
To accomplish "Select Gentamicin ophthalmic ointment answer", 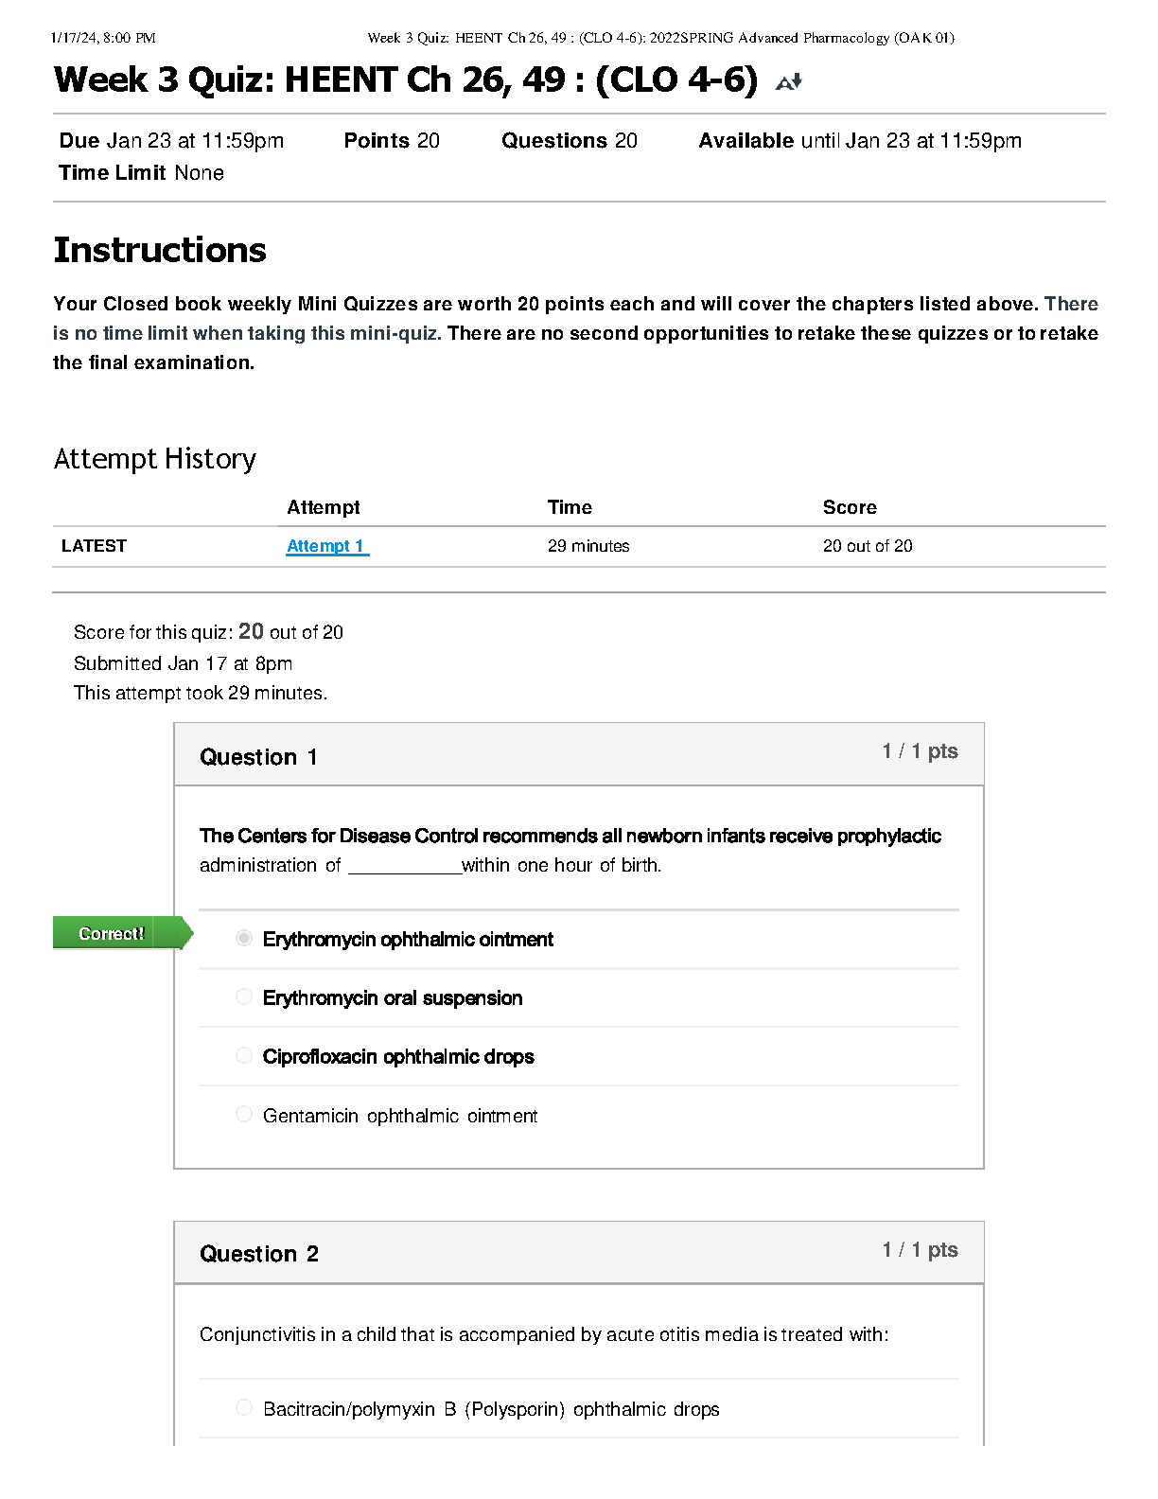I will [x=244, y=1114].
